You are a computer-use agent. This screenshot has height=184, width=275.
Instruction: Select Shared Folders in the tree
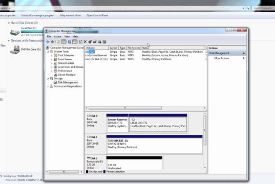(66, 63)
